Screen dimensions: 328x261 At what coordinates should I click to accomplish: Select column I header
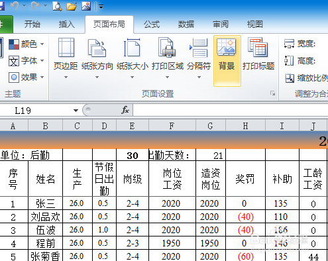pos(282,126)
